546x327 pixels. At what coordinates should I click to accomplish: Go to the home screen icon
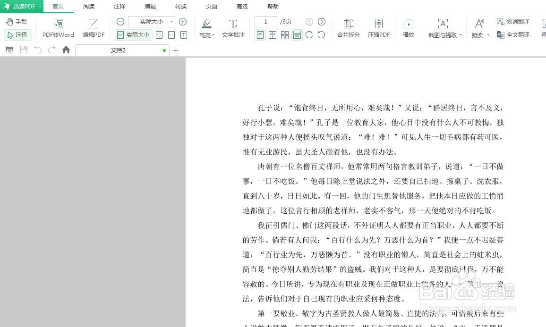(x=66, y=50)
